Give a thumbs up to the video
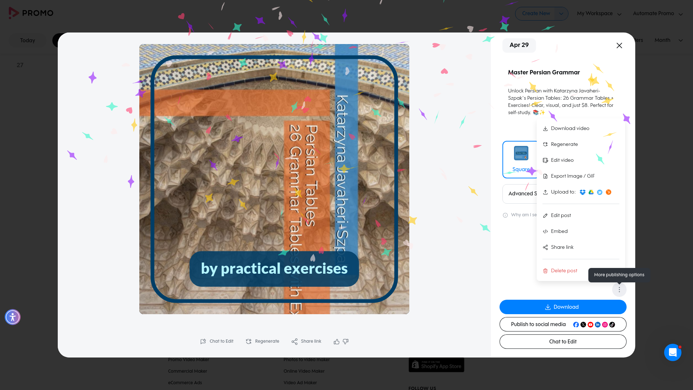The width and height of the screenshot is (693, 390). (336, 342)
